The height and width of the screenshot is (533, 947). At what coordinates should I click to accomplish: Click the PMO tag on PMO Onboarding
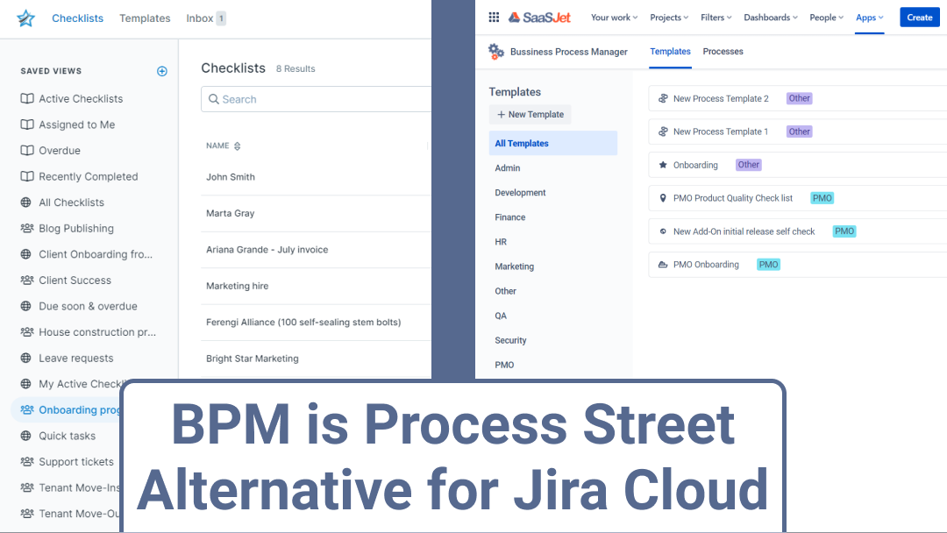(x=768, y=265)
